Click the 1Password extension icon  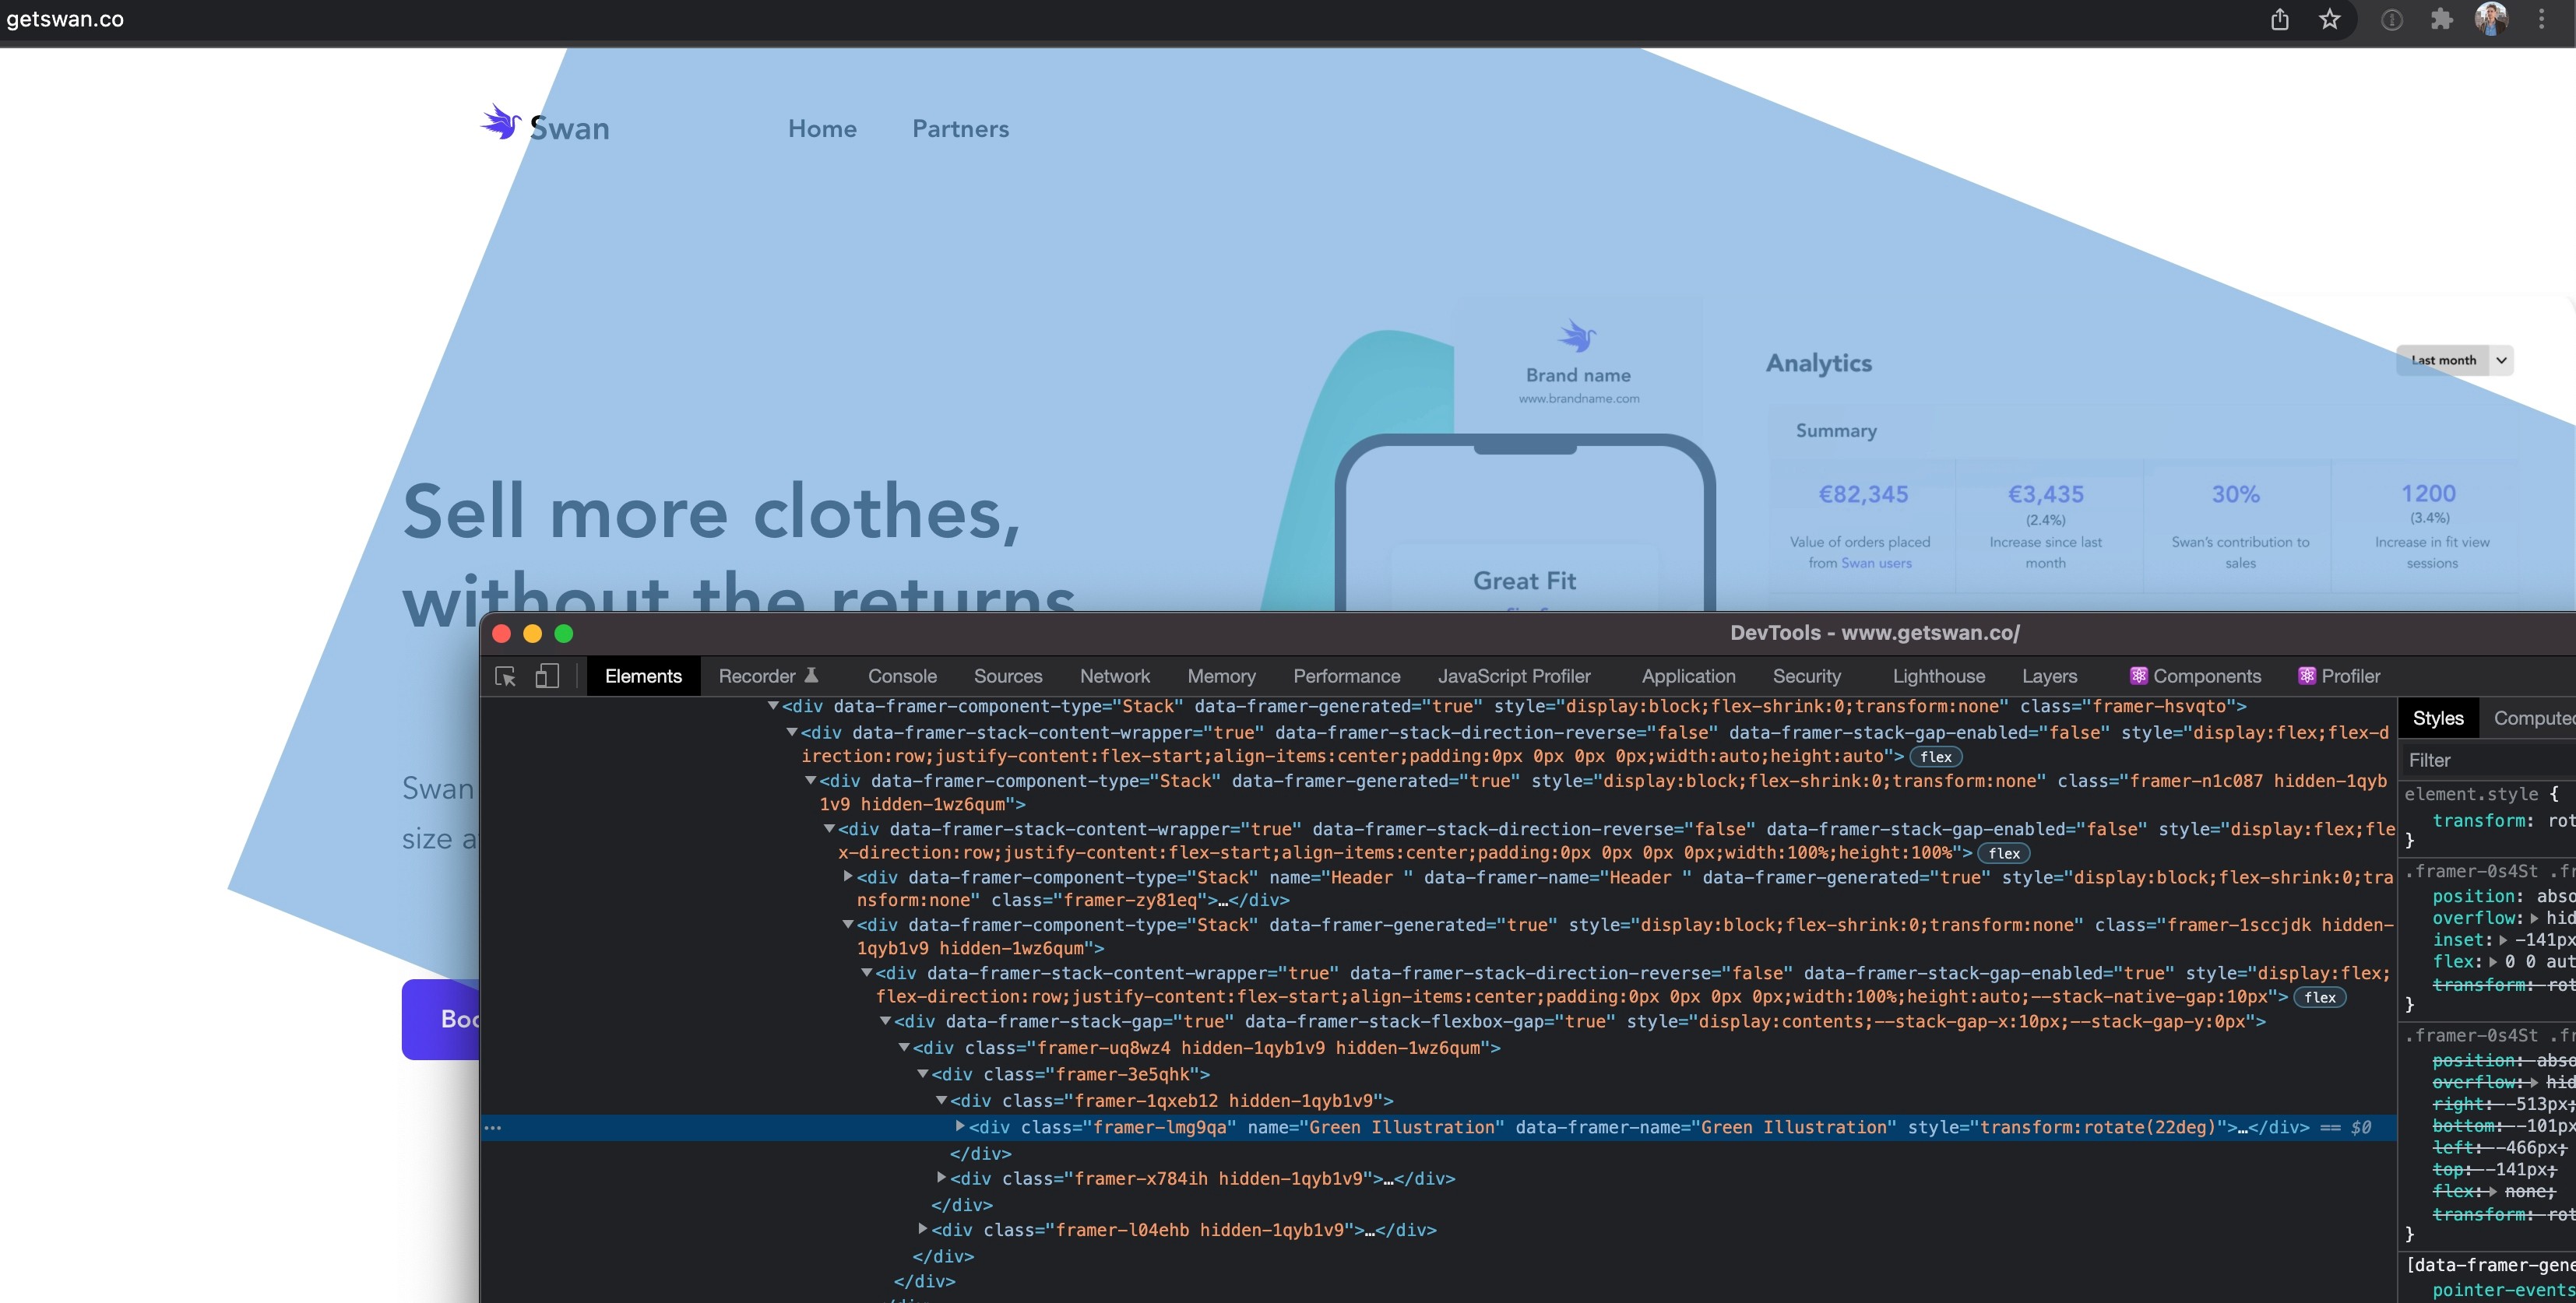click(2391, 19)
